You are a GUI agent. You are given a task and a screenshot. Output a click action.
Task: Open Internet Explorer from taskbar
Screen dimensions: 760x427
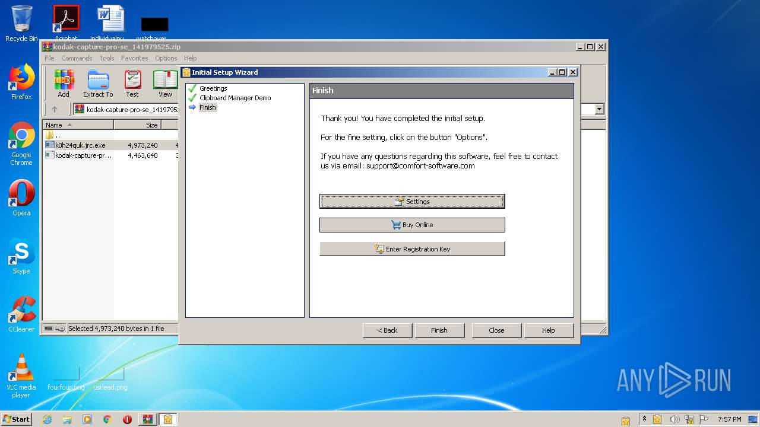tap(47, 419)
